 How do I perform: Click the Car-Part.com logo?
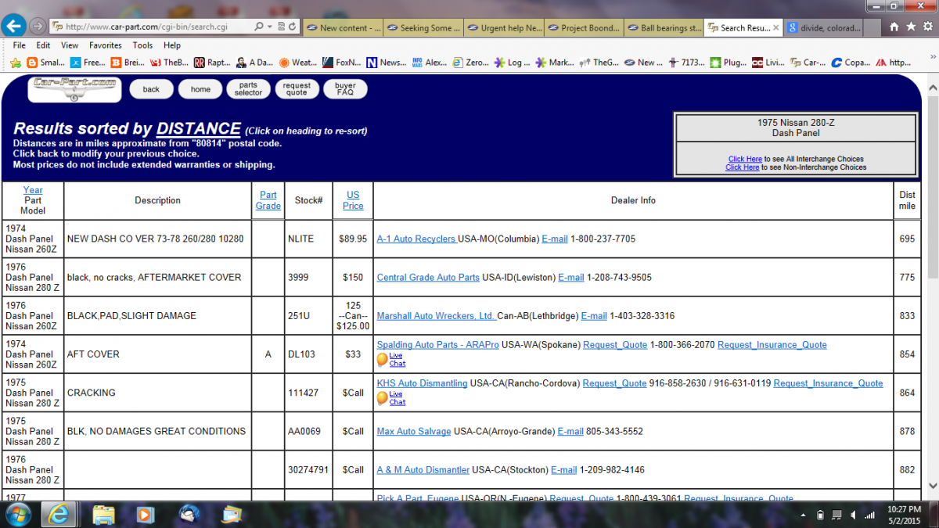coord(74,89)
